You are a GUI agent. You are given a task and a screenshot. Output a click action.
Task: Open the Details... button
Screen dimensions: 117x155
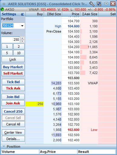(13, 139)
